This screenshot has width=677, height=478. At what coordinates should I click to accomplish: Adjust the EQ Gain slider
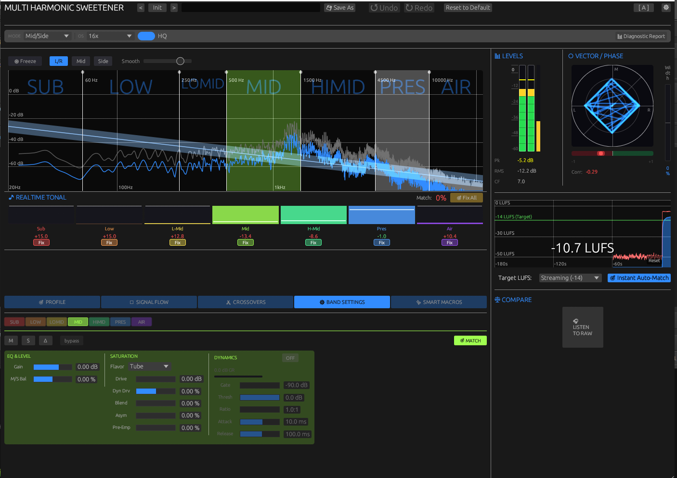pyautogui.click(x=52, y=367)
